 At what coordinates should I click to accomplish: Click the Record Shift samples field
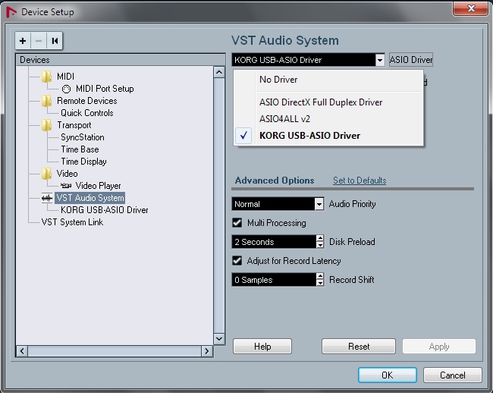[x=274, y=280]
